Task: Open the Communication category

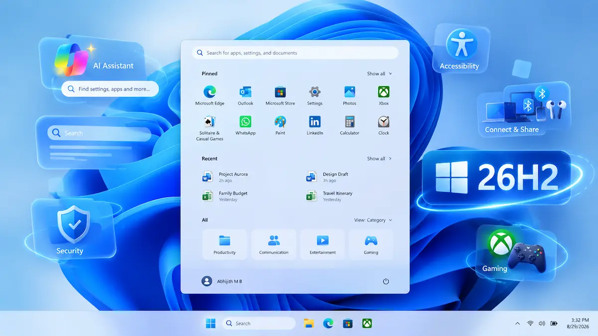Action: point(274,244)
